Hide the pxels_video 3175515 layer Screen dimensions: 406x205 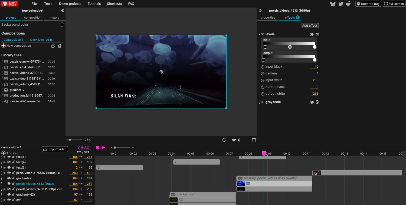coord(9,173)
